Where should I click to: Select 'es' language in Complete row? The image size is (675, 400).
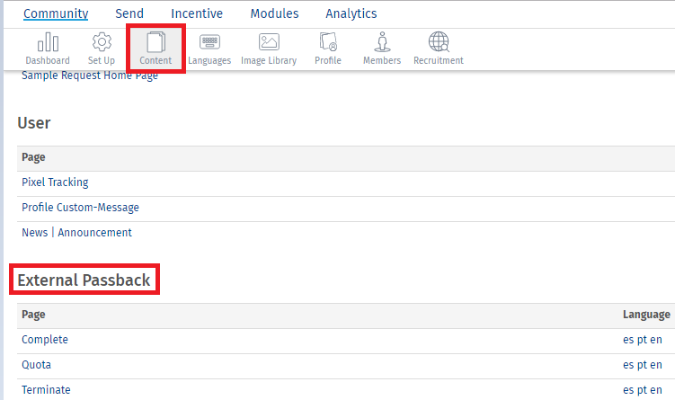pyautogui.click(x=628, y=340)
